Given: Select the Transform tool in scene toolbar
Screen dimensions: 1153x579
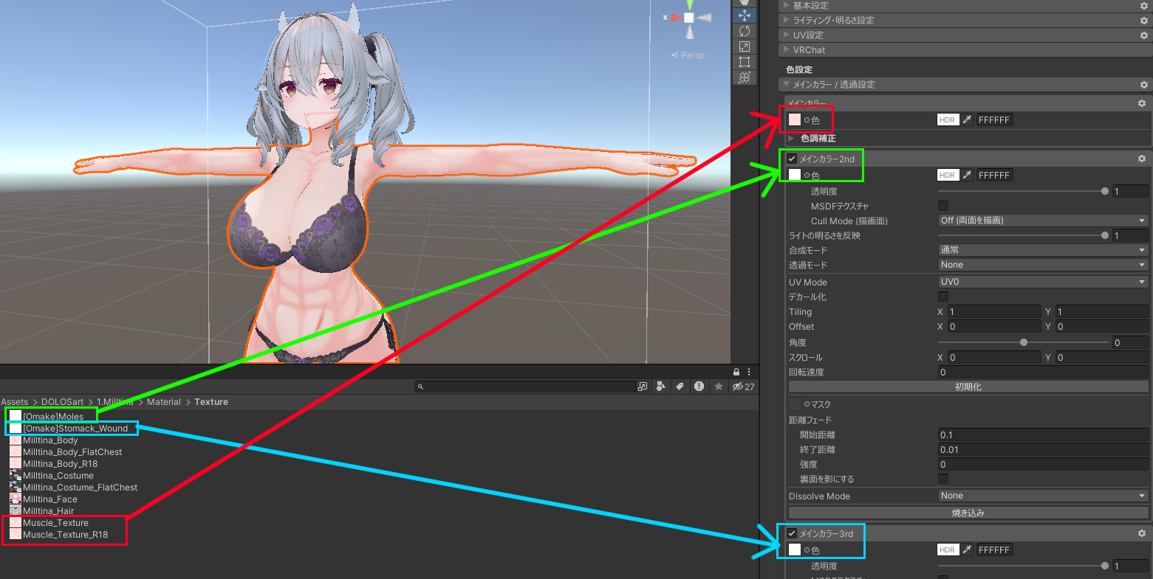Looking at the screenshot, I should coord(744,77).
